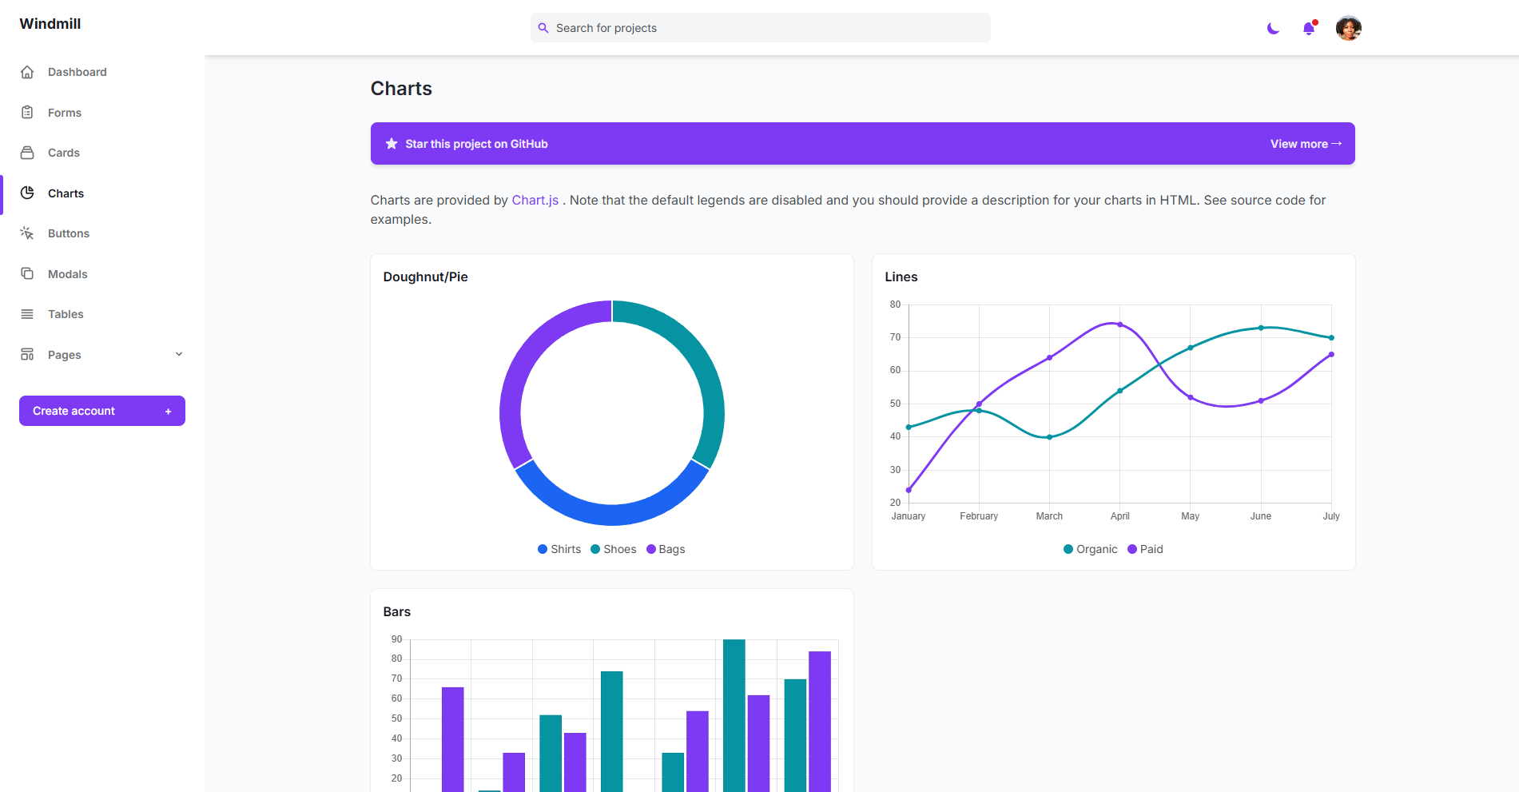Screen dimensions: 1519x792
Task: Click the February axis label
Action: (x=979, y=516)
